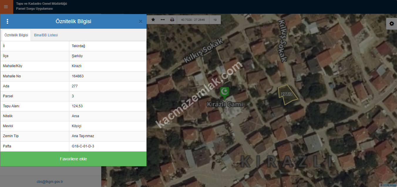The image size is (397, 187).
Task: Click the Kirazlı Cami map label
Action: (225, 104)
